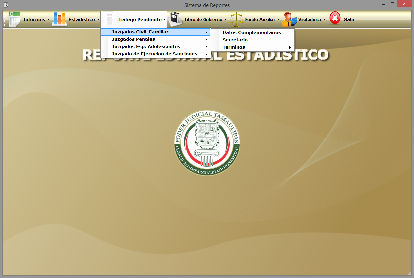The width and height of the screenshot is (414, 278).
Task: Click the Poder Judicial Tamaulipas emblem
Action: click(207, 143)
